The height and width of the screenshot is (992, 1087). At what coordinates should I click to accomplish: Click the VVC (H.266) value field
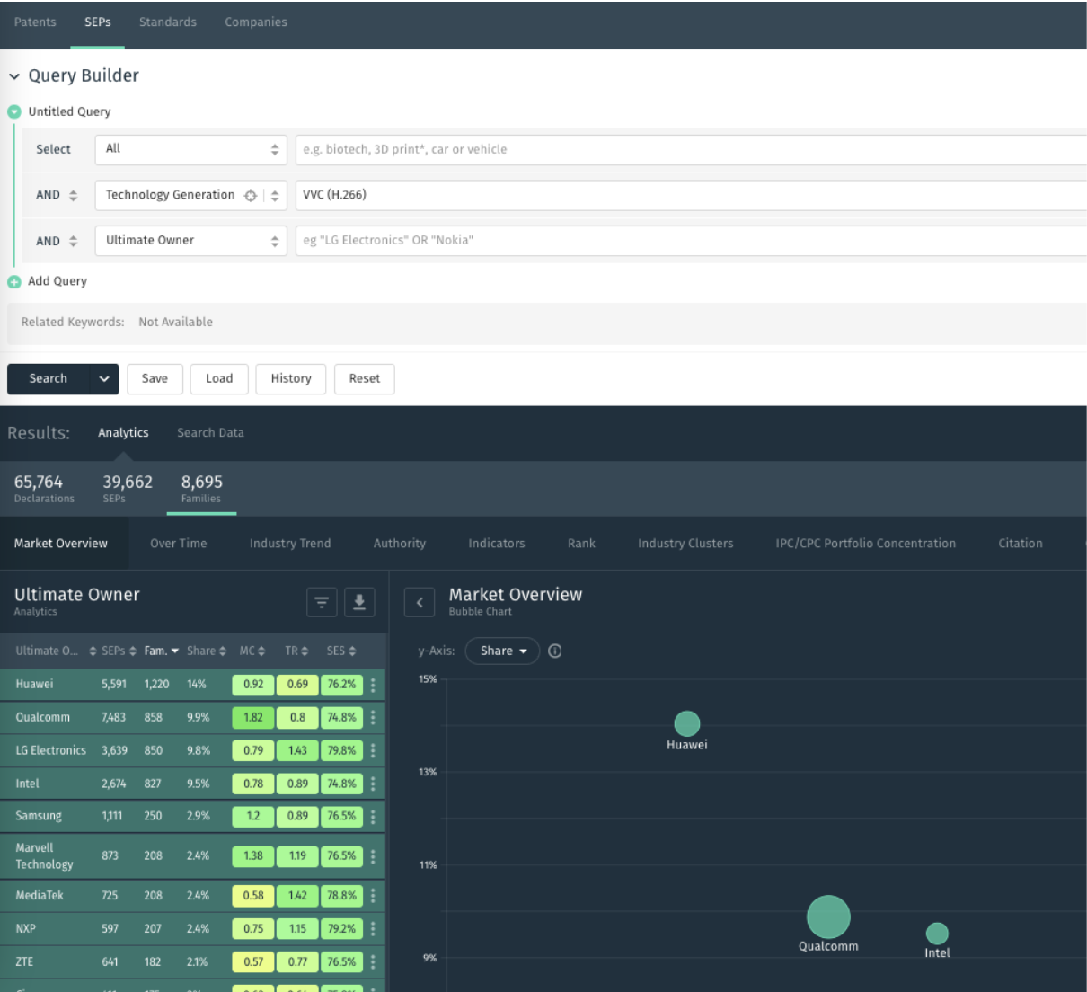pyautogui.click(x=691, y=195)
